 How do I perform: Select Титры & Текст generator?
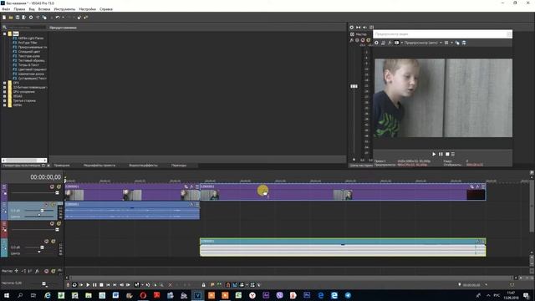coord(28,65)
